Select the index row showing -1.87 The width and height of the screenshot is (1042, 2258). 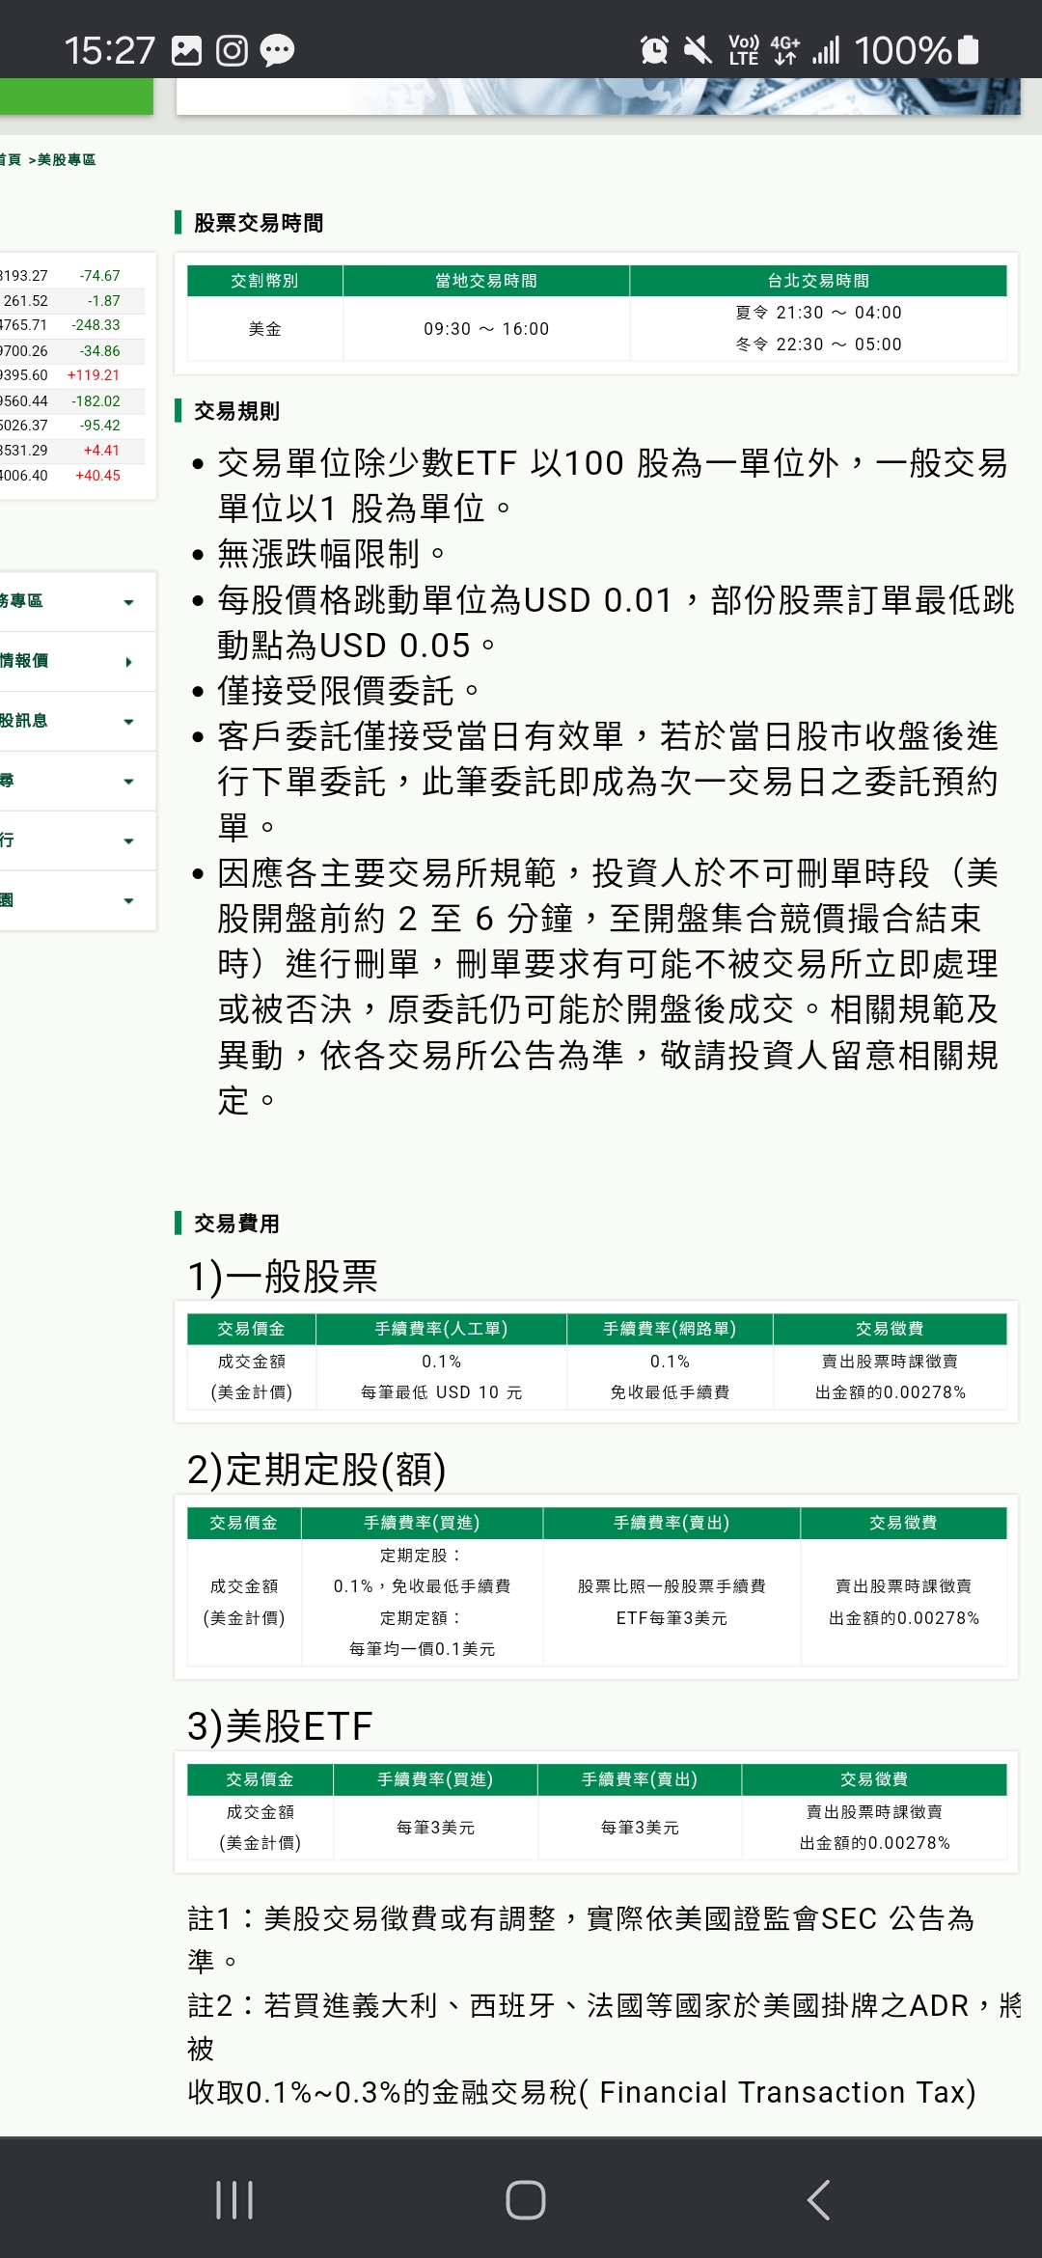pos(72,301)
